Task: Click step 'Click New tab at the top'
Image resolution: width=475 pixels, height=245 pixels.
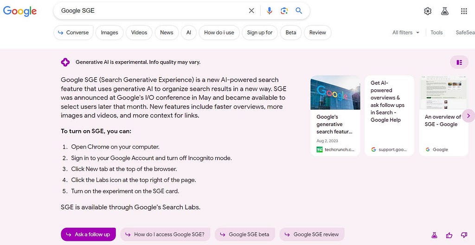Action: (x=124, y=169)
